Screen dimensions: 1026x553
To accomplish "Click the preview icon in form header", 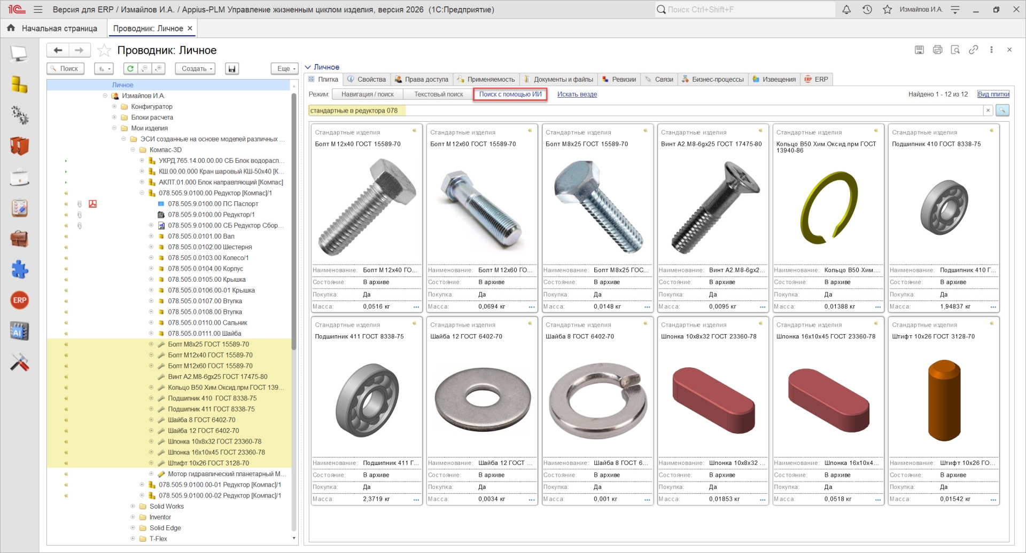I will point(955,50).
